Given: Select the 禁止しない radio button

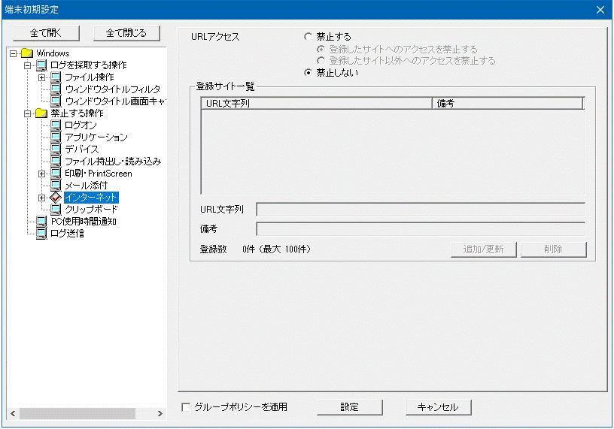Looking at the screenshot, I should click(x=308, y=73).
